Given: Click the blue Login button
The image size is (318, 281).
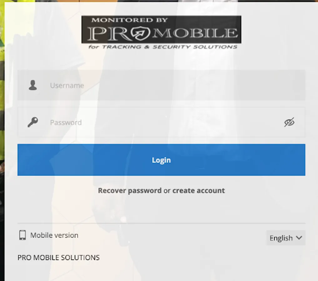Looking at the screenshot, I should coord(161,160).
